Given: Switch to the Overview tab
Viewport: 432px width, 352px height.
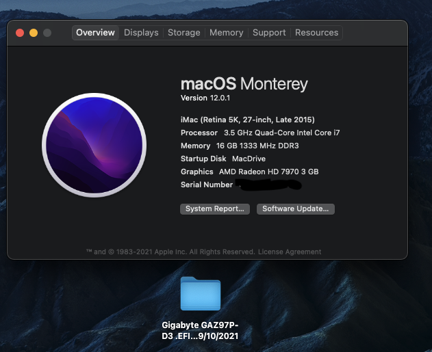Looking at the screenshot, I should (95, 33).
